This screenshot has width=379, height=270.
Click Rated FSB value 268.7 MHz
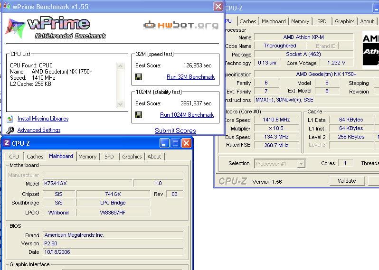click(276, 145)
